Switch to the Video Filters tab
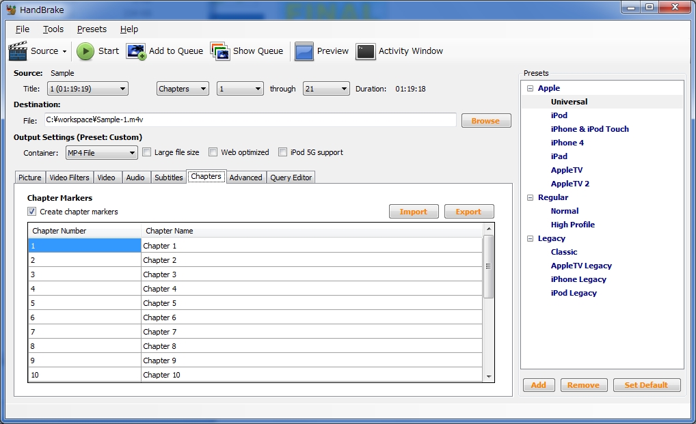This screenshot has width=696, height=424. tap(69, 178)
